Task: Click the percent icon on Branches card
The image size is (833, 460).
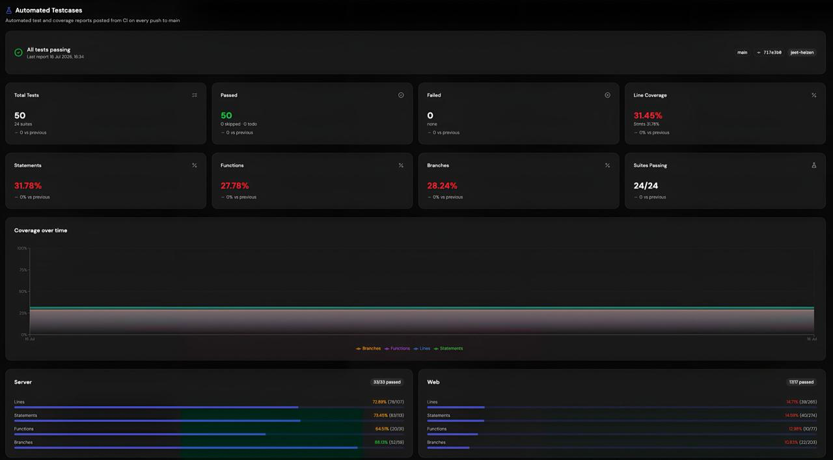Action: (x=607, y=165)
